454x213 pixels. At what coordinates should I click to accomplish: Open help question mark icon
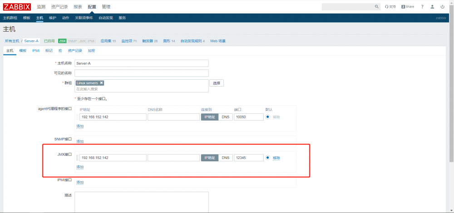[422, 7]
